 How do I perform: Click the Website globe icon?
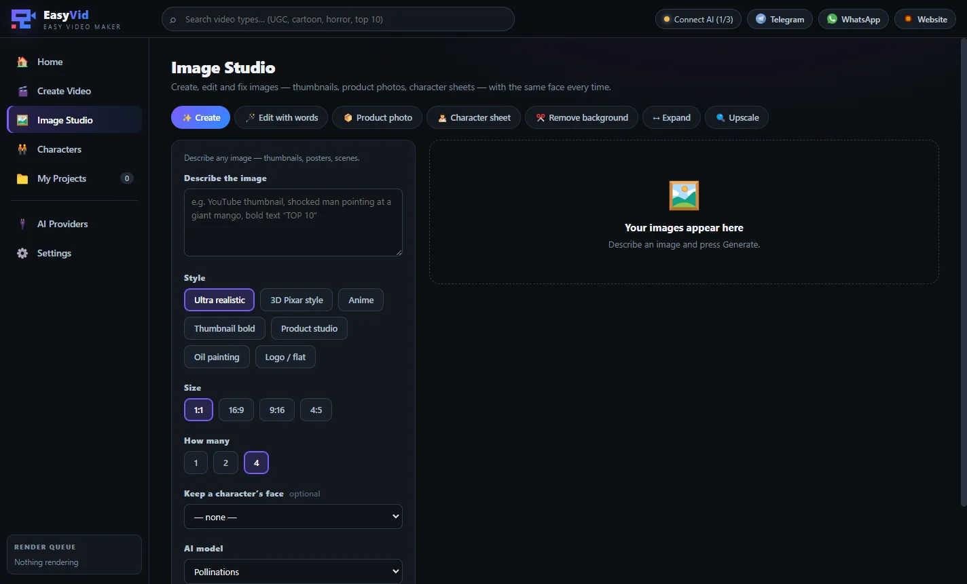click(908, 19)
